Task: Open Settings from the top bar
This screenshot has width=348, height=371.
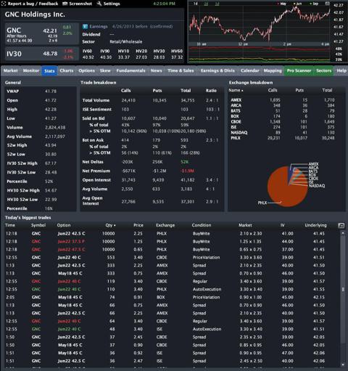Action: coord(112,4)
